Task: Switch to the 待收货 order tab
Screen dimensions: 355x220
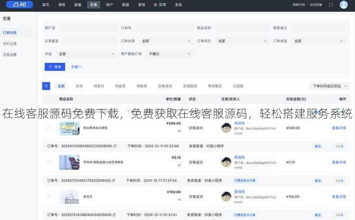Action: tap(142, 86)
